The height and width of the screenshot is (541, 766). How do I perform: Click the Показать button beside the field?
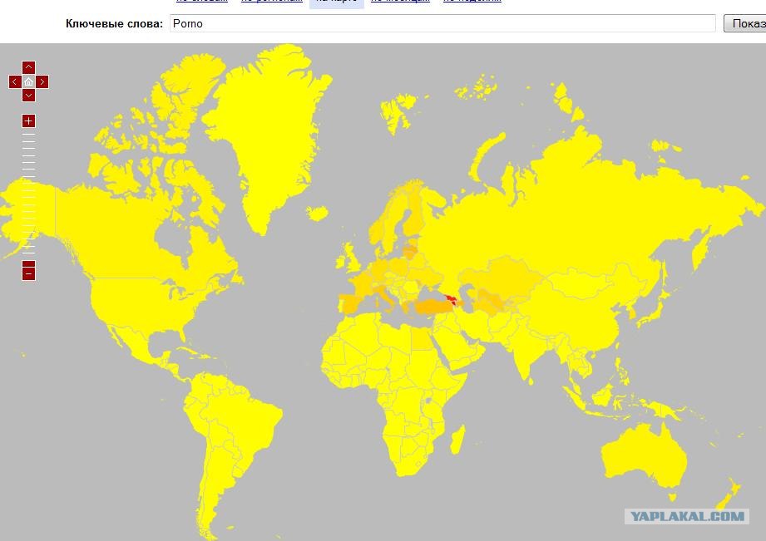[x=744, y=23]
